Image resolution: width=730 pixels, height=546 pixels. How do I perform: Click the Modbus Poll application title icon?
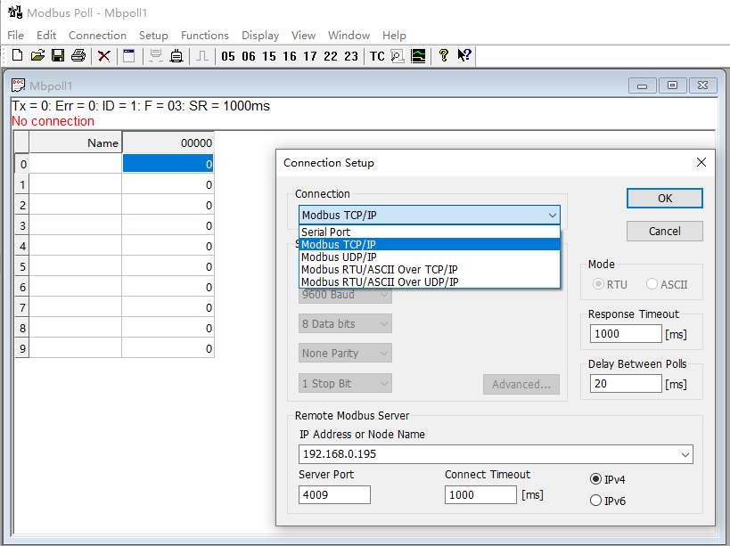[x=15, y=12]
